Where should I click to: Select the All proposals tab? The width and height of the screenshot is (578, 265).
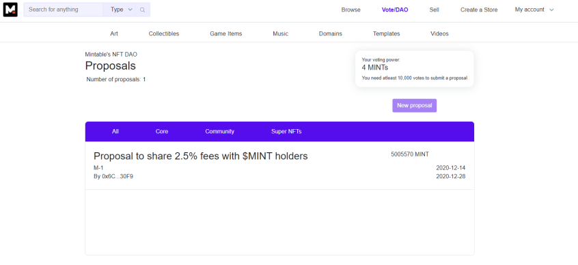115,132
